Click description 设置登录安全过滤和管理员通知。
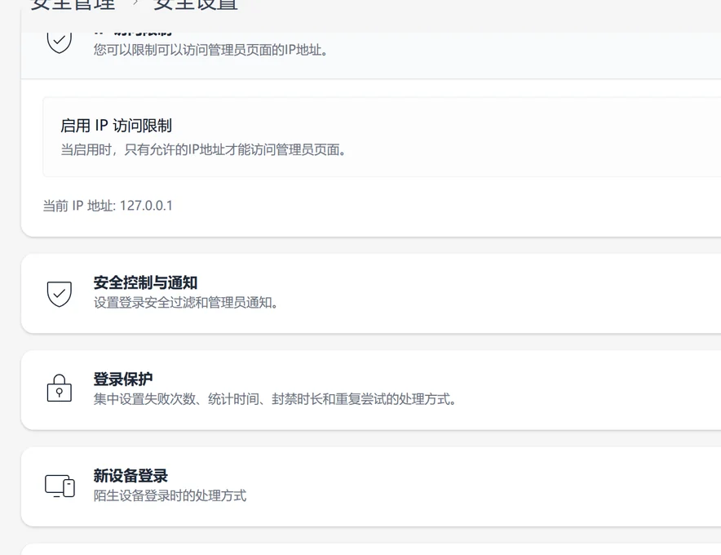This screenshot has width=721, height=555. [186, 303]
